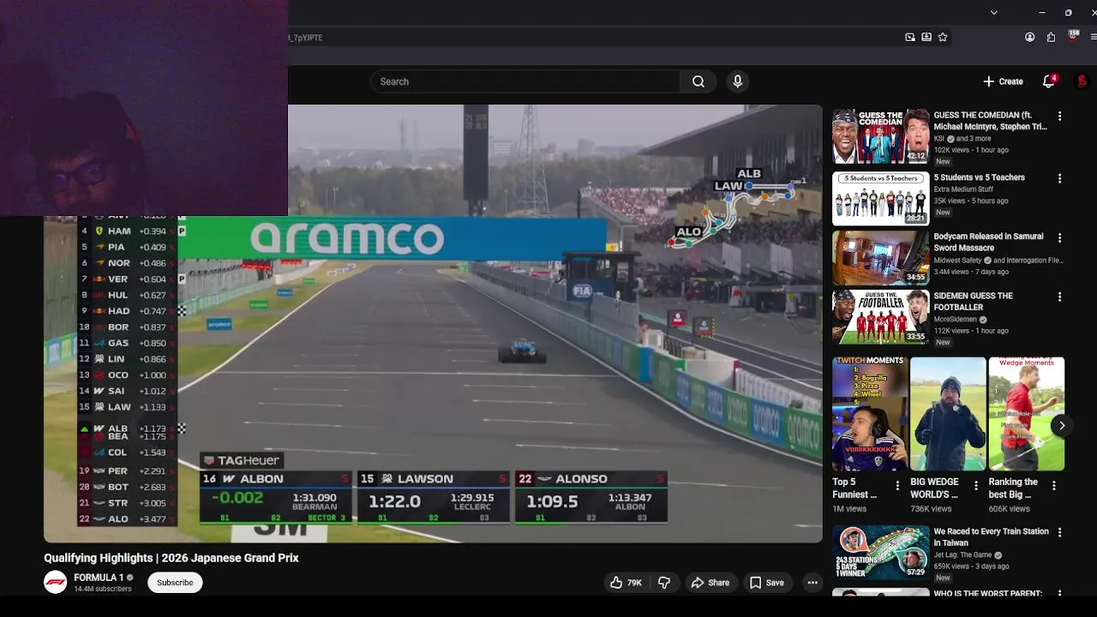The width and height of the screenshot is (1097, 617).
Task: Open options menu for GUESS THE COMEDIAN
Action: (1059, 116)
